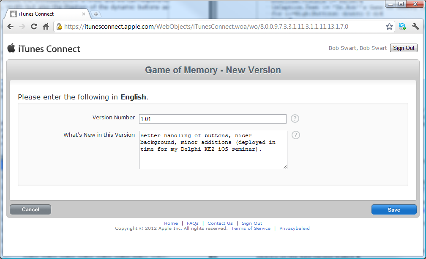
Task: Open the Privacybeleid link
Action: pos(295,228)
